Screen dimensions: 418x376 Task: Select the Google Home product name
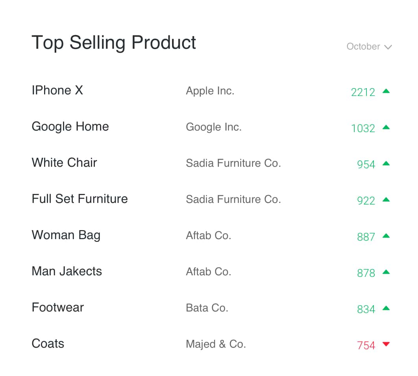coord(70,127)
